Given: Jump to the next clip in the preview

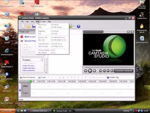Looking at the screenshot, I should pyautogui.click(x=112, y=71).
